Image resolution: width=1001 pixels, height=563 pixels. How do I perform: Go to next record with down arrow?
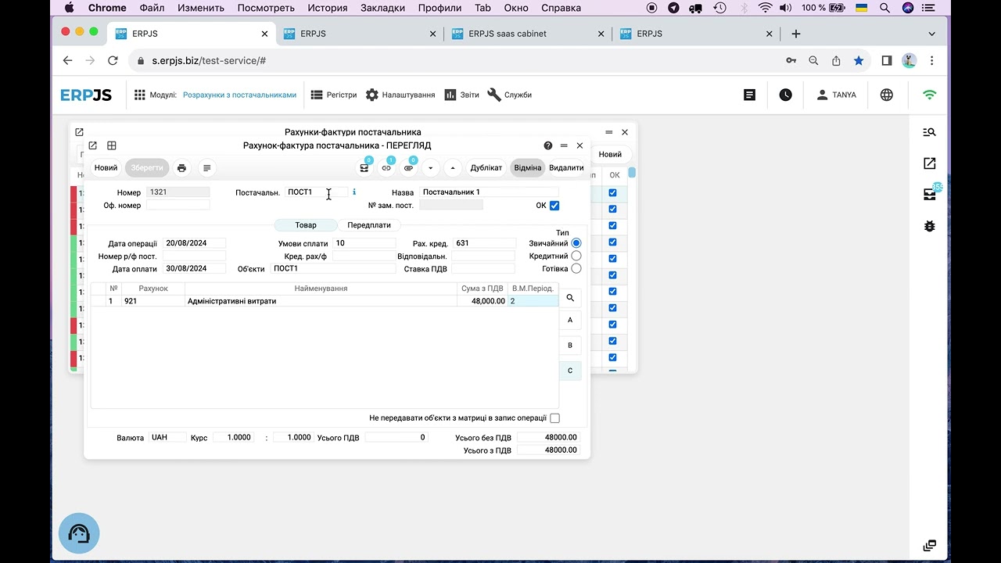pyautogui.click(x=431, y=168)
